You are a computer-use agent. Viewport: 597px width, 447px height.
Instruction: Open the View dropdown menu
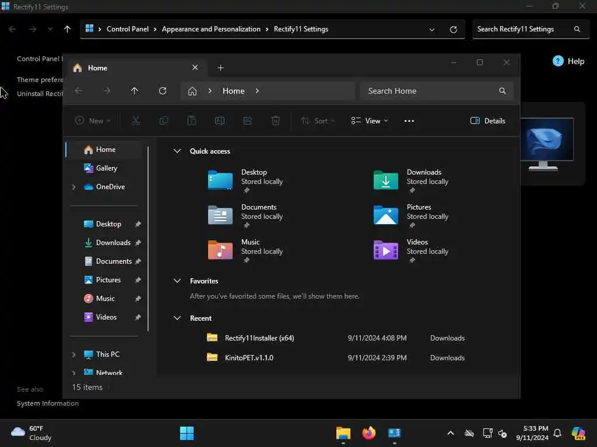pos(369,121)
